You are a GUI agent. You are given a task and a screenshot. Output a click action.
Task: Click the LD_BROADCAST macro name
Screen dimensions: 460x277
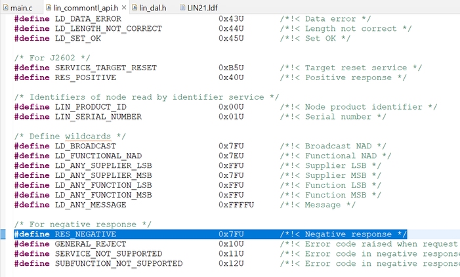85,146
